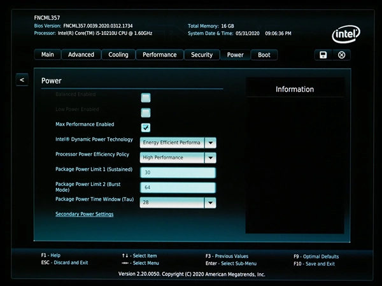Click the Select Item arrows hint

point(139,256)
